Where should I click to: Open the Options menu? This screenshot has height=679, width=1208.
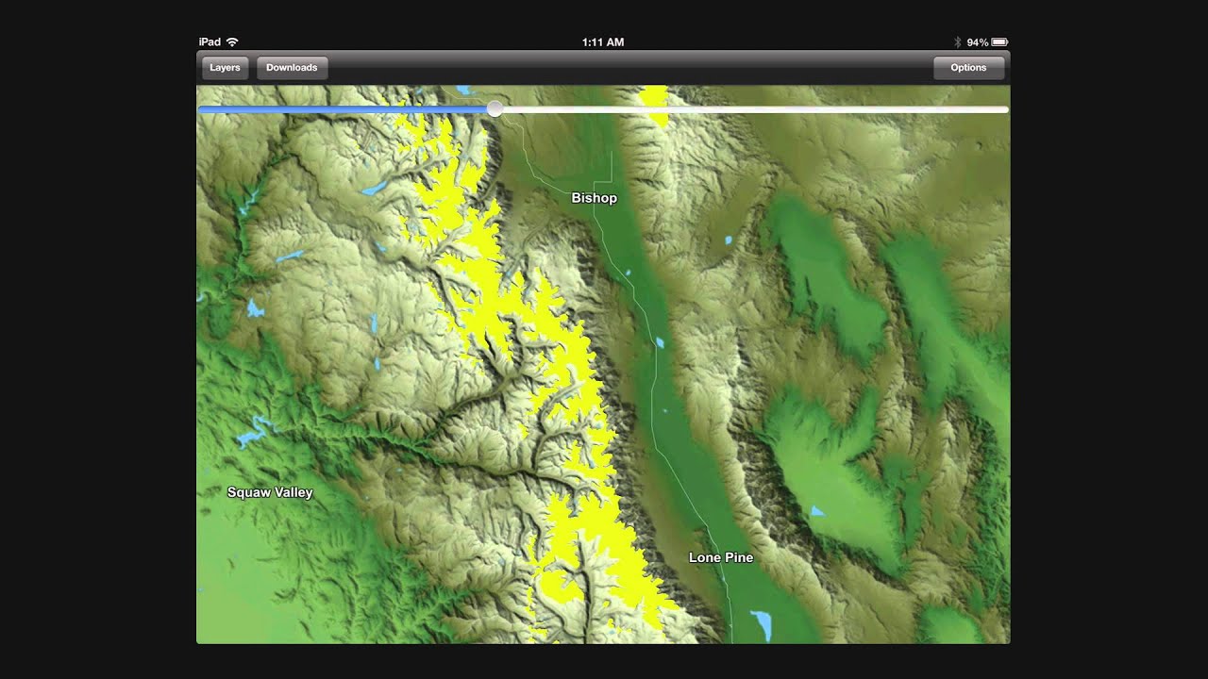coord(968,68)
